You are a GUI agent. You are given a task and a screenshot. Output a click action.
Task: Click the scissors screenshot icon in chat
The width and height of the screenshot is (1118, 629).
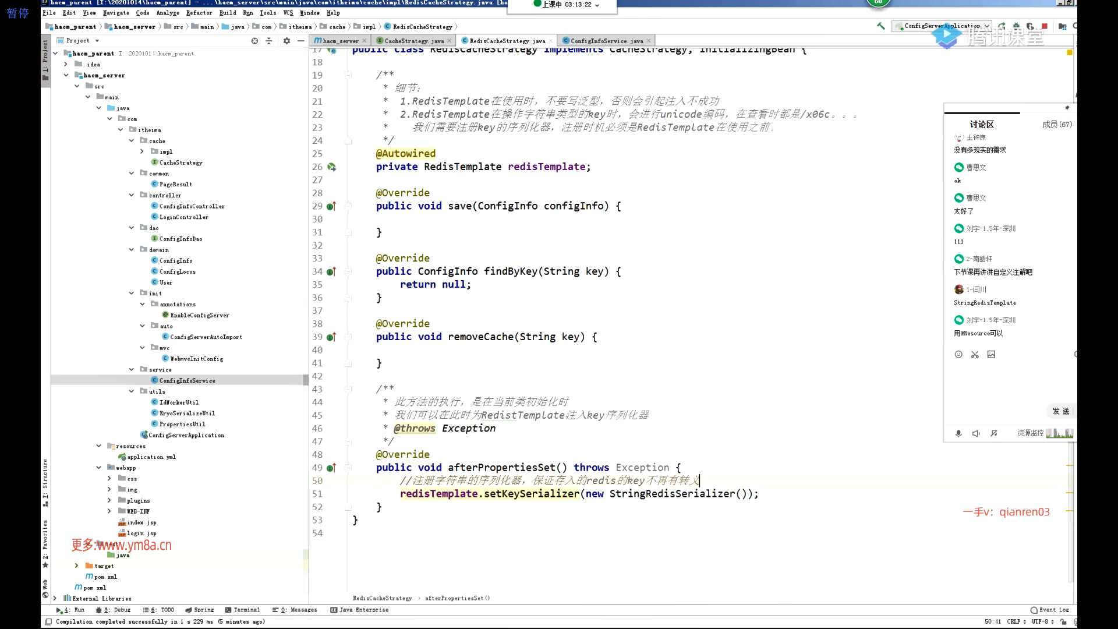tap(975, 354)
